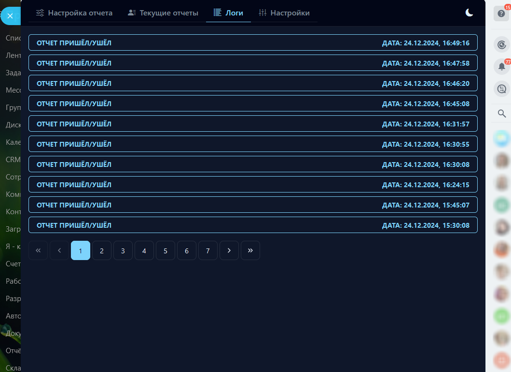
Task: Go to pagination page 6
Action: point(187,250)
